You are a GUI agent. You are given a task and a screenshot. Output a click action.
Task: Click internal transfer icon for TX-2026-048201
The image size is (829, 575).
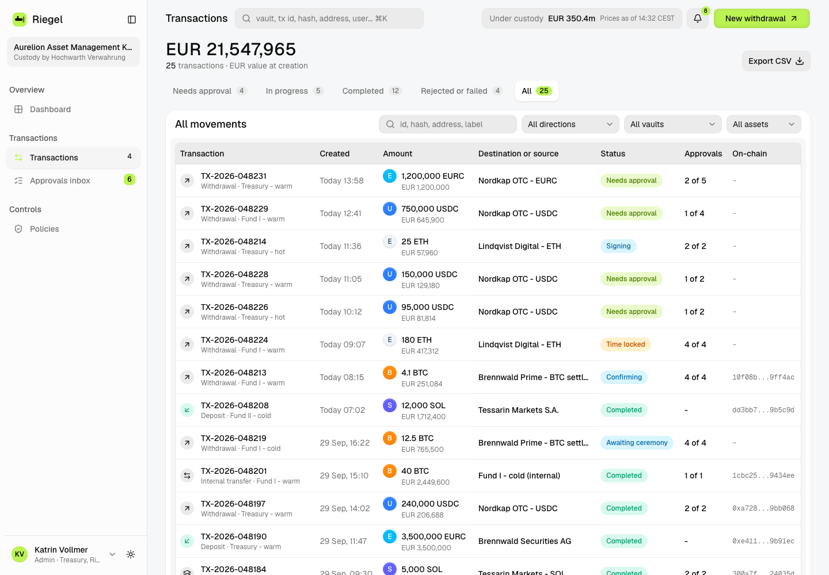[x=187, y=476]
